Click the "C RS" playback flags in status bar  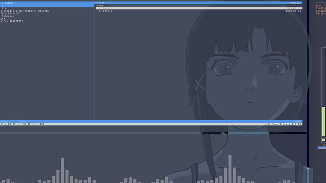pyautogui.click(x=298, y=124)
